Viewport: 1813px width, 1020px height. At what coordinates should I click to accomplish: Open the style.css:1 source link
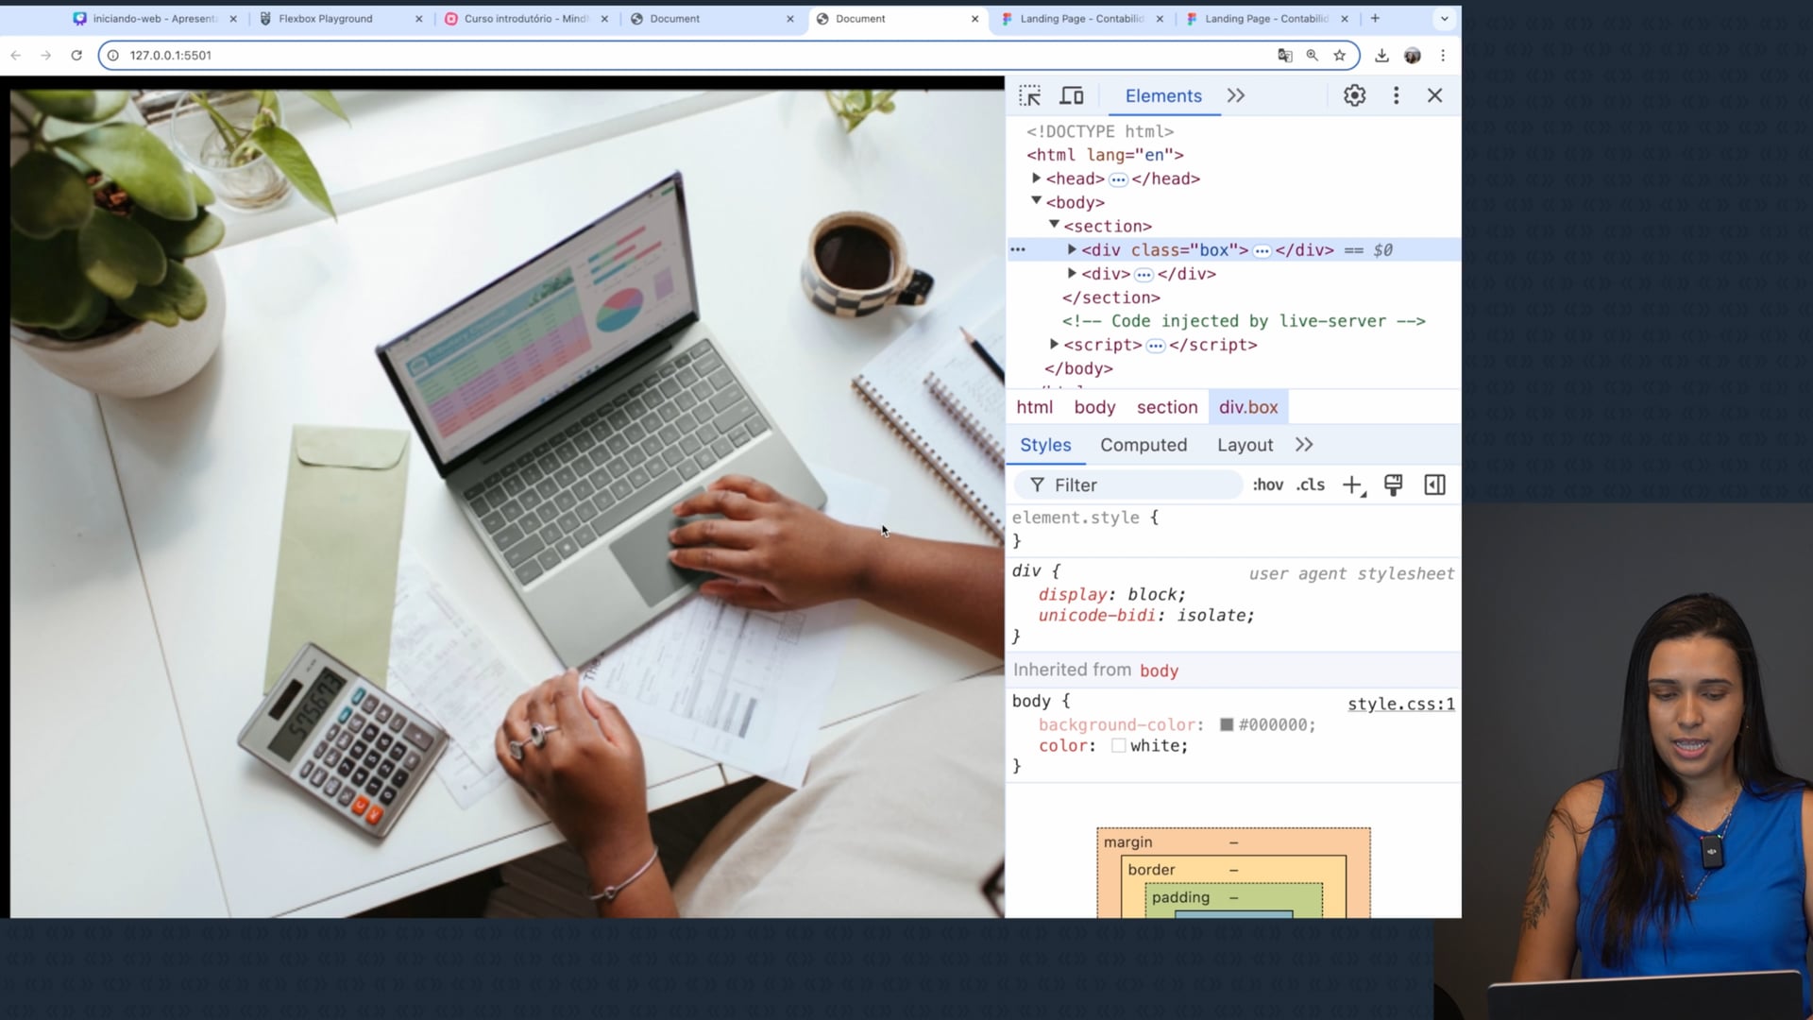click(1400, 705)
